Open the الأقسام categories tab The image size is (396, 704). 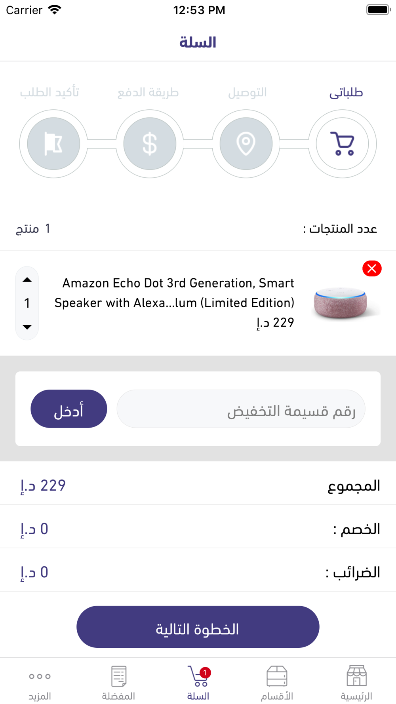click(x=277, y=683)
